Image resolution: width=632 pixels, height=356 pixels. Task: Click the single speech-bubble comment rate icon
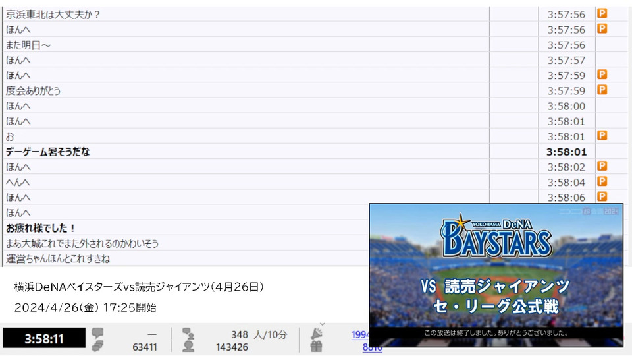click(x=97, y=334)
